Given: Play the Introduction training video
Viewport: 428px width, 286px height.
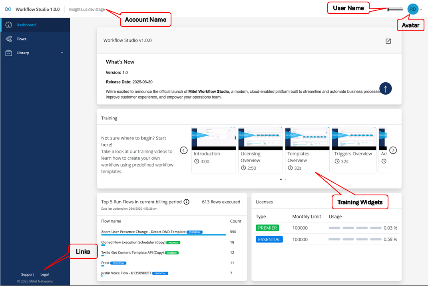Looking at the screenshot, I should tap(213, 138).
